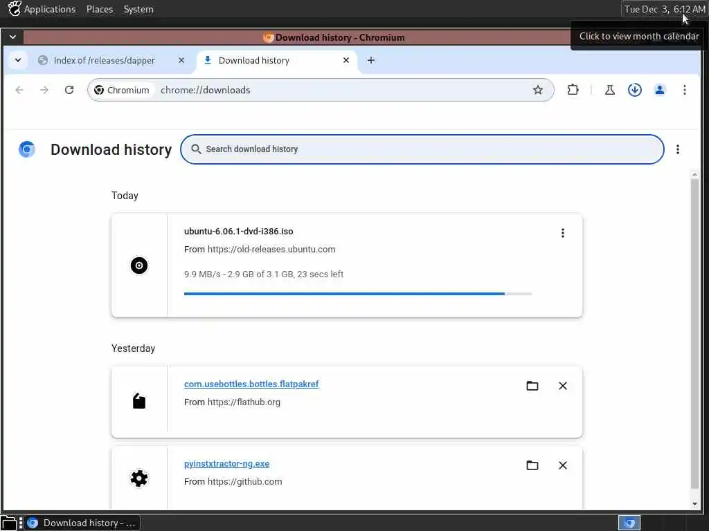This screenshot has width=709, height=531.
Task: Bookmark this page with the star icon
Action: point(537,90)
